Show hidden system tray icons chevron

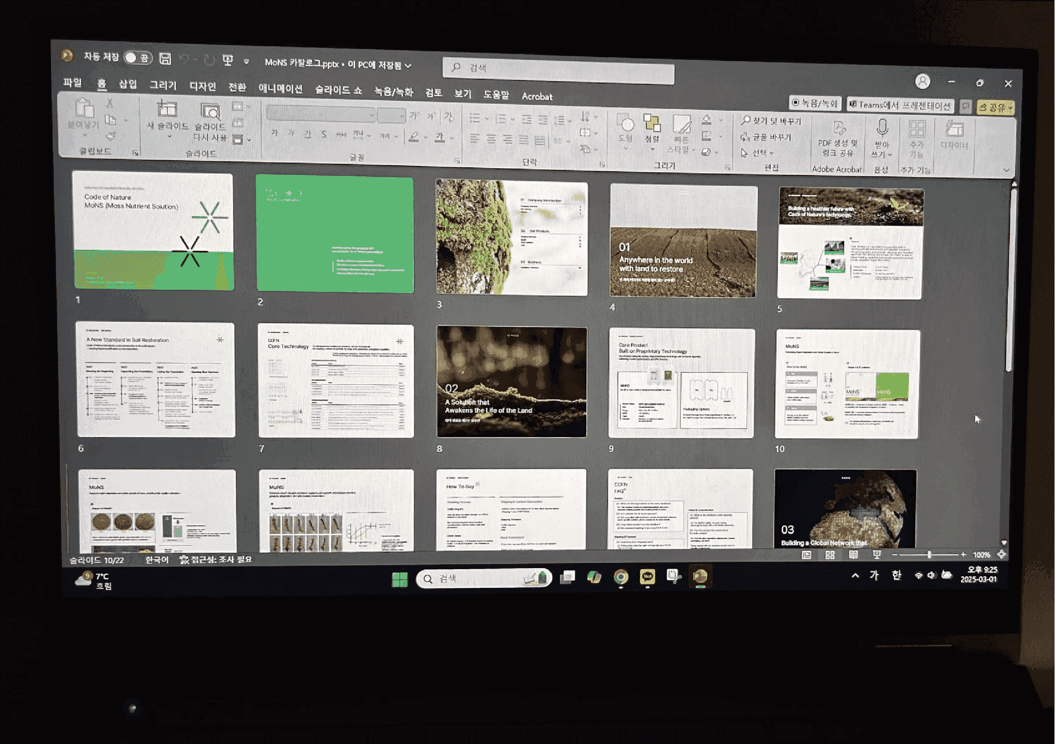pos(855,576)
